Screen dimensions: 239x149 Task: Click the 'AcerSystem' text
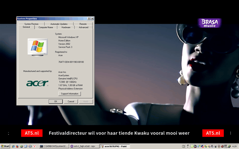(64, 75)
